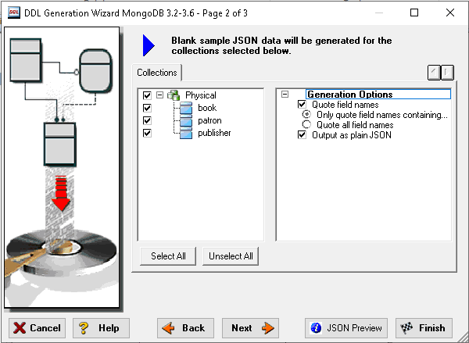The height and width of the screenshot is (343, 469).
Task: Uncheck the patron collection checkbox
Action: [x=147, y=120]
